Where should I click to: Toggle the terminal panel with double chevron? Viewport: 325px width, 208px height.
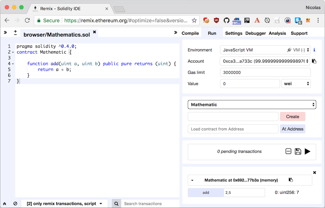click(x=5, y=204)
